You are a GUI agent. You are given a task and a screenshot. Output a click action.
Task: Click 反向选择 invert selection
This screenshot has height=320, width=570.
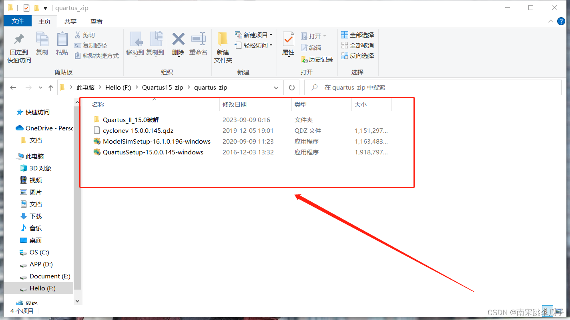click(x=357, y=56)
